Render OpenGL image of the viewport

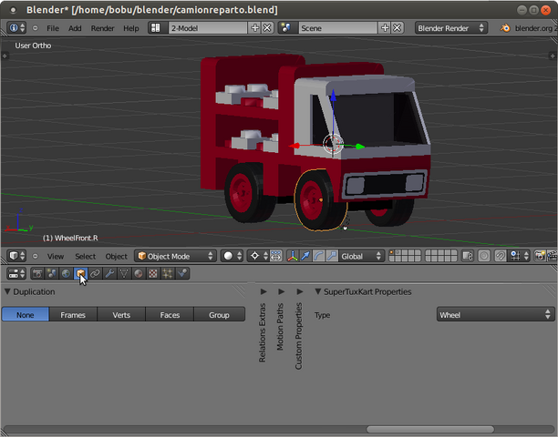[x=540, y=256]
